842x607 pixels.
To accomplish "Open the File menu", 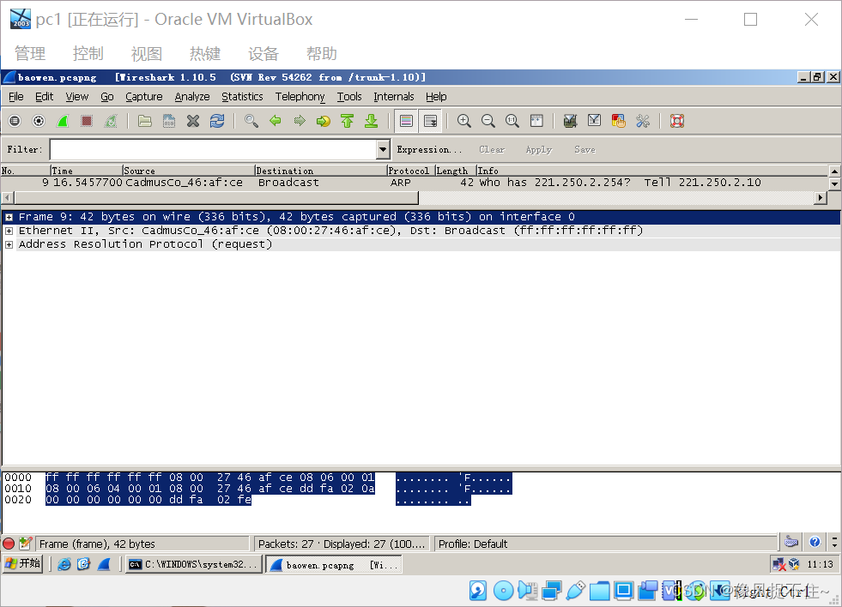I will pyautogui.click(x=16, y=97).
